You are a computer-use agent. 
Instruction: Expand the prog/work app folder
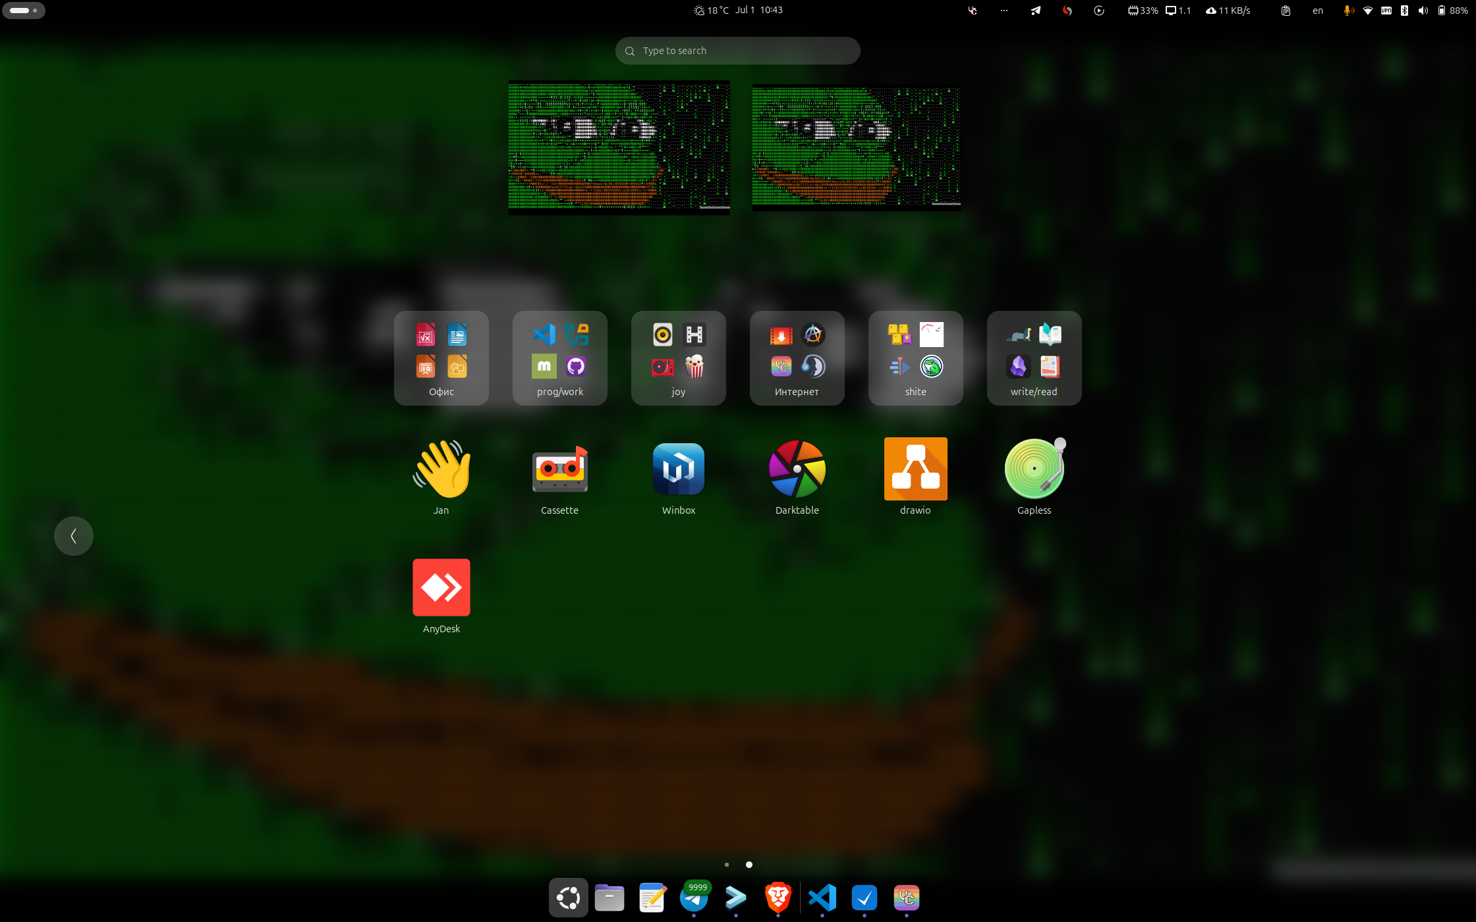point(559,358)
